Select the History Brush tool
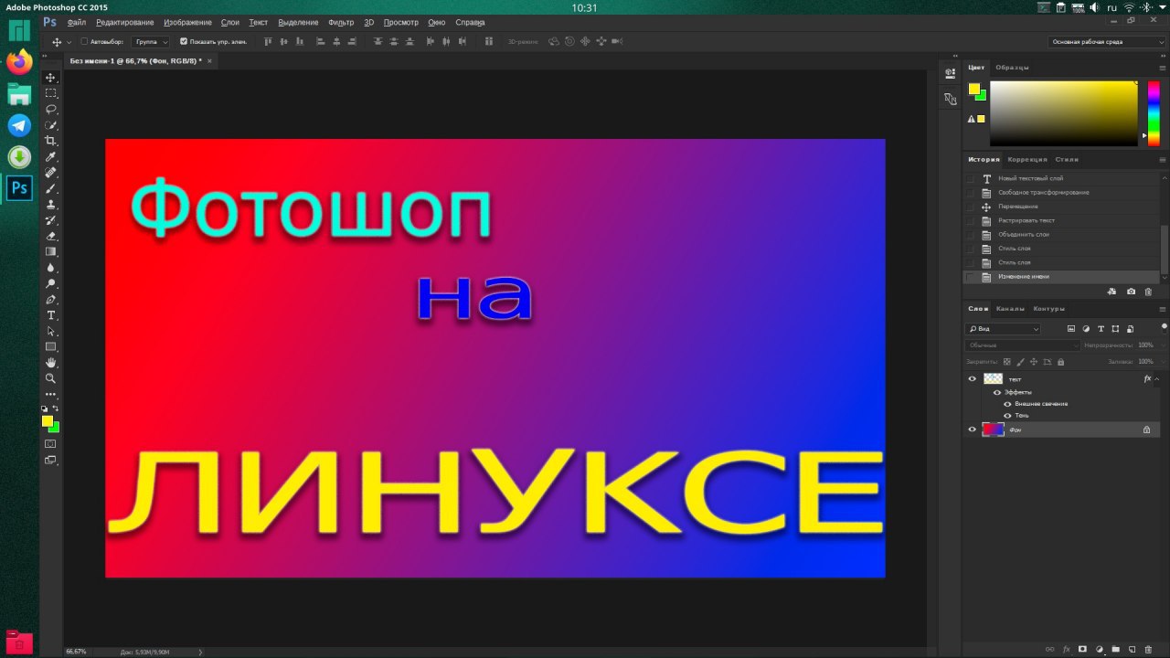Image resolution: width=1170 pixels, height=658 pixels. pyautogui.click(x=51, y=220)
